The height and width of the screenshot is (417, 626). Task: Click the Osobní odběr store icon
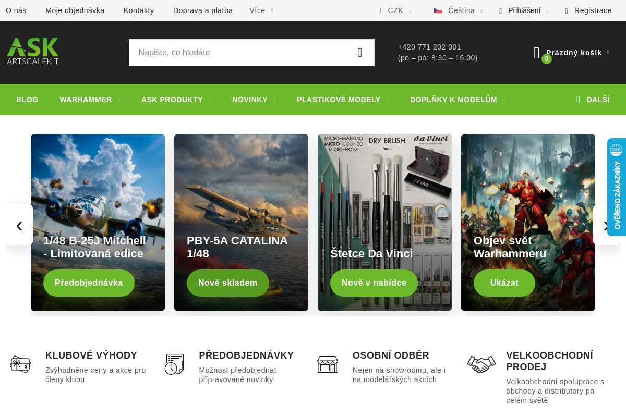328,364
